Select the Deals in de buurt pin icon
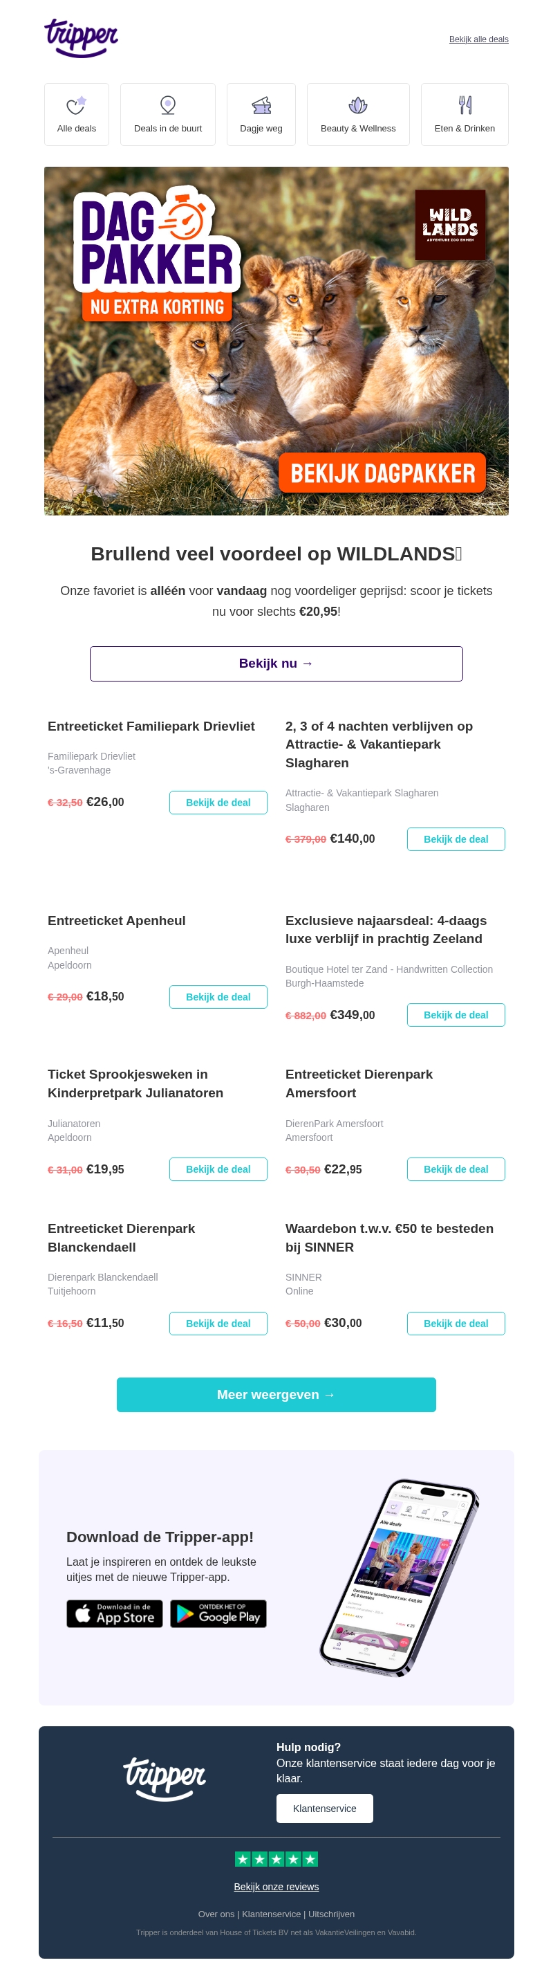The height and width of the screenshot is (1985, 553). pos(167,106)
